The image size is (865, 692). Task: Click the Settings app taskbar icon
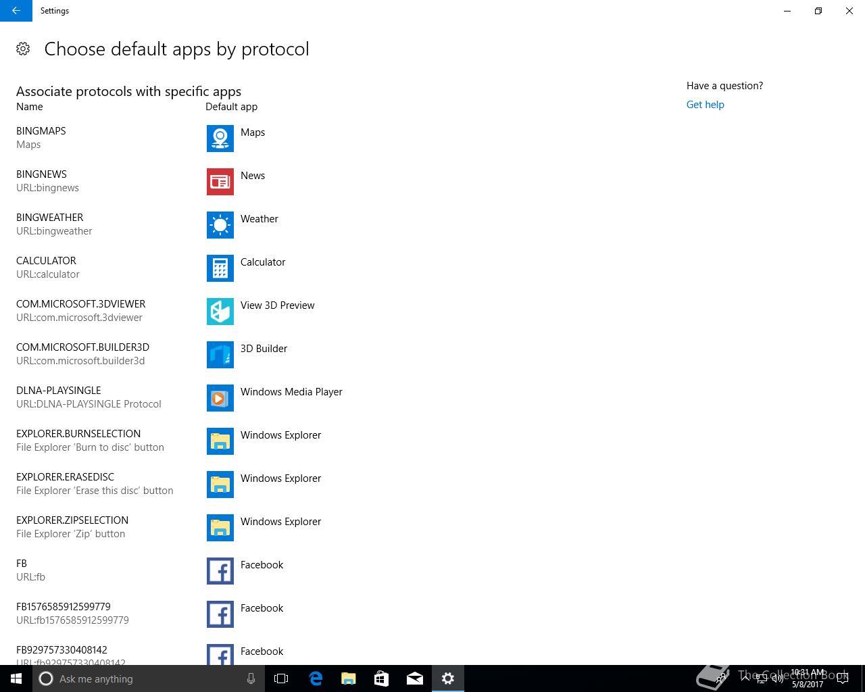[447, 678]
